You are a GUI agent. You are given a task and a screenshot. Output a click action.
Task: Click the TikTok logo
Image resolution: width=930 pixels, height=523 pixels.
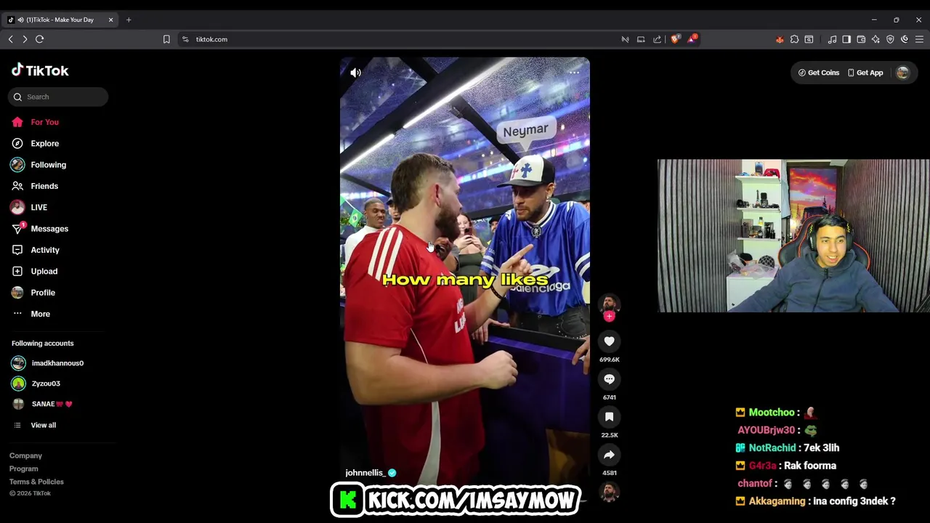coord(40,70)
